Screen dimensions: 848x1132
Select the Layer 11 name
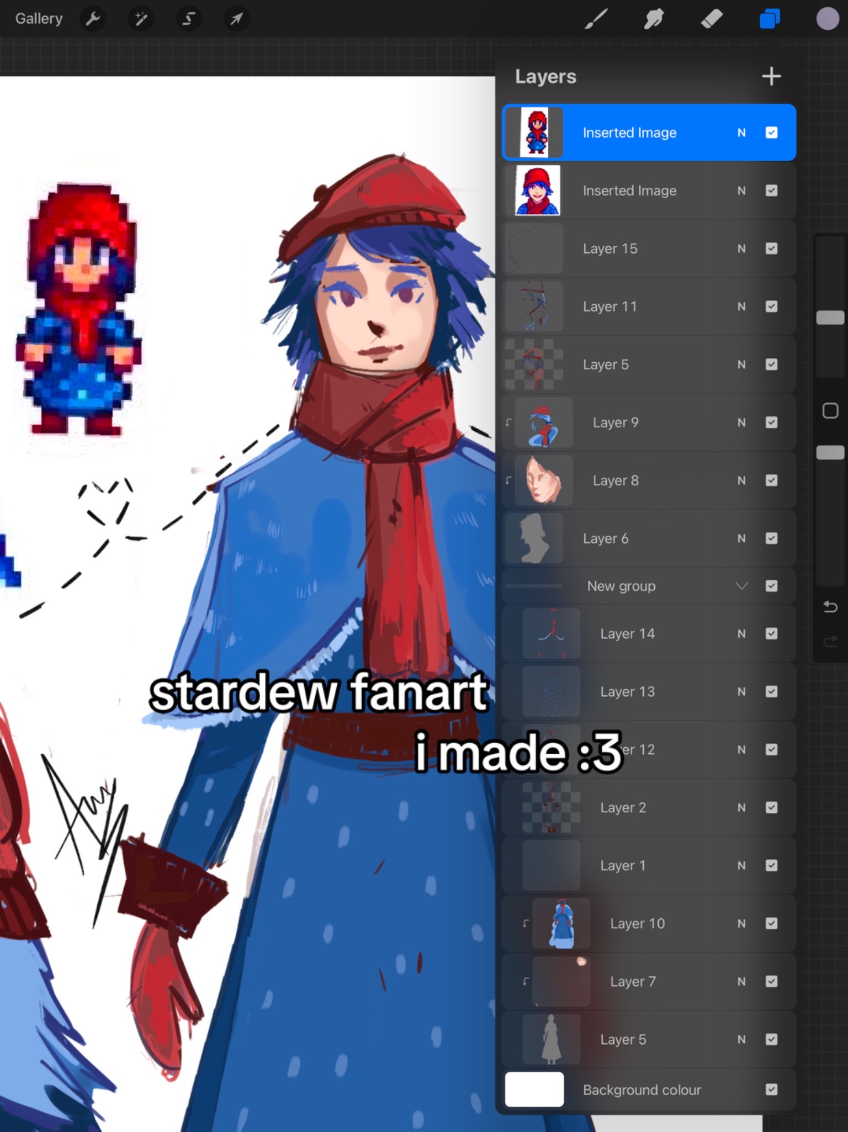[x=610, y=306]
